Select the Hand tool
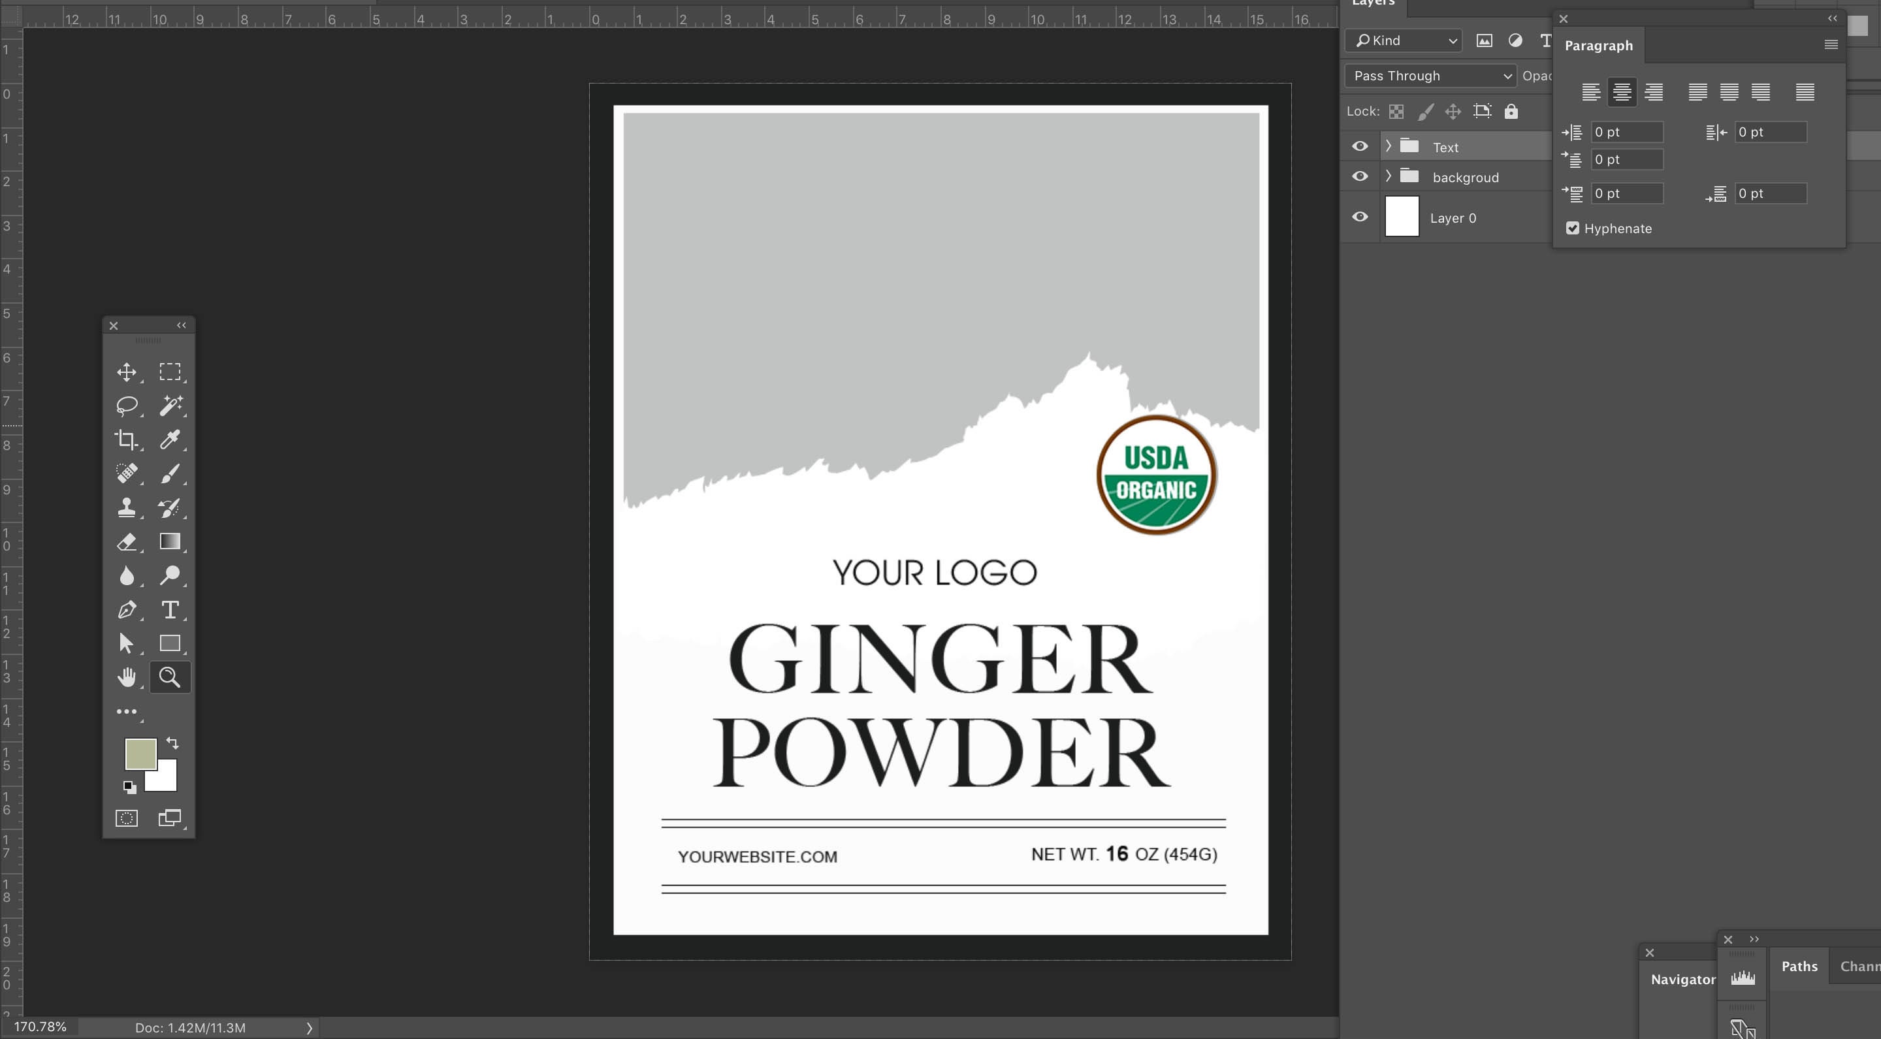Viewport: 1881px width, 1039px height. point(128,677)
